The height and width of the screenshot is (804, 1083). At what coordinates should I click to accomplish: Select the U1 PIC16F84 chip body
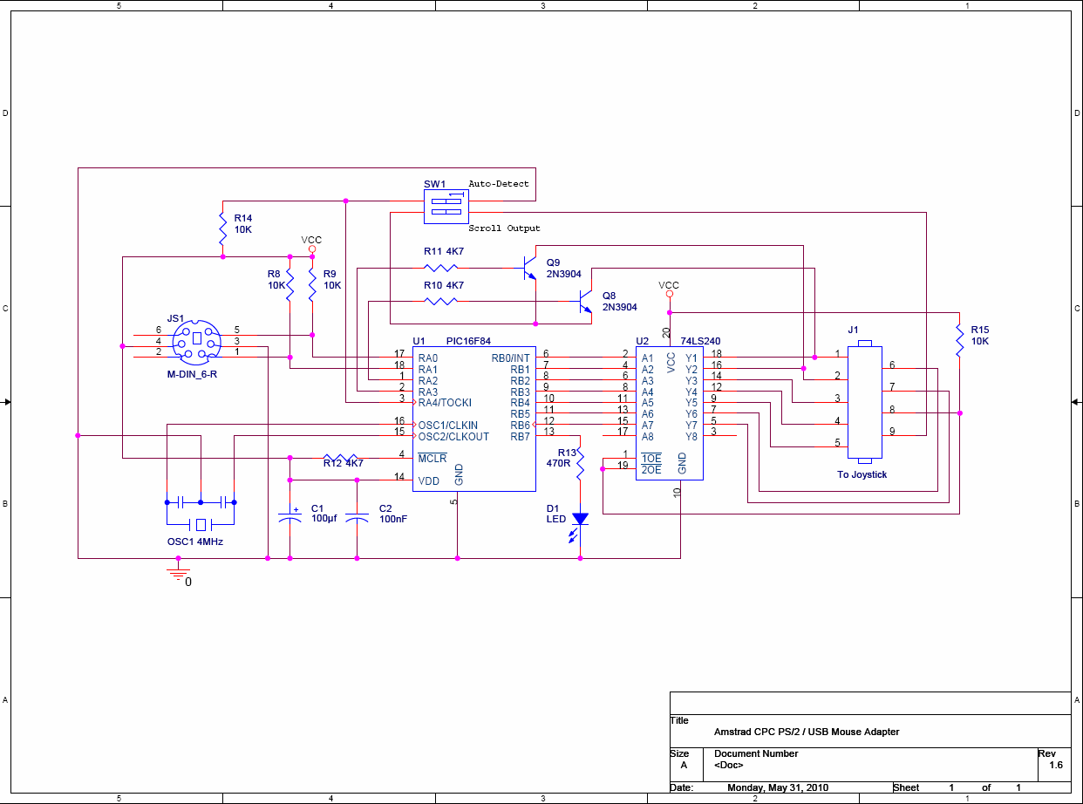[x=473, y=419]
